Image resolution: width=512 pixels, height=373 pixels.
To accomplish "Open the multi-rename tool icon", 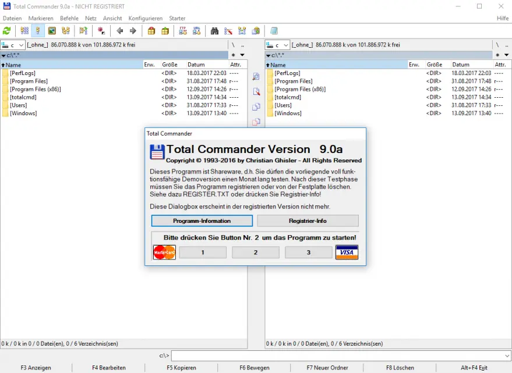I will [x=228, y=31].
